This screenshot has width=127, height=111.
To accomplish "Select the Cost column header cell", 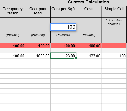I will pos(89,12).
